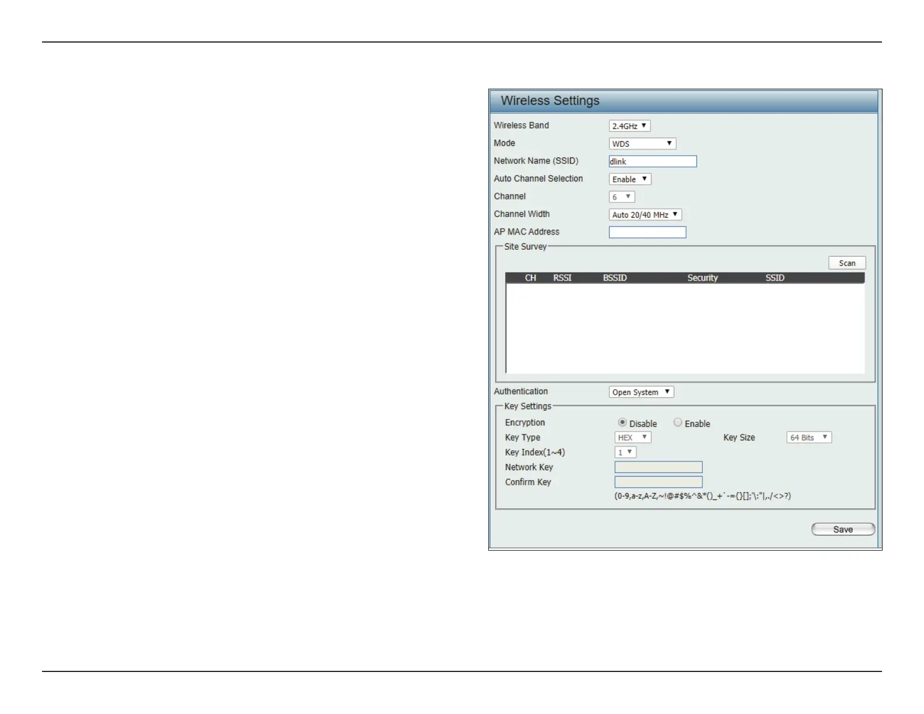Click the Security column header

pyautogui.click(x=702, y=278)
